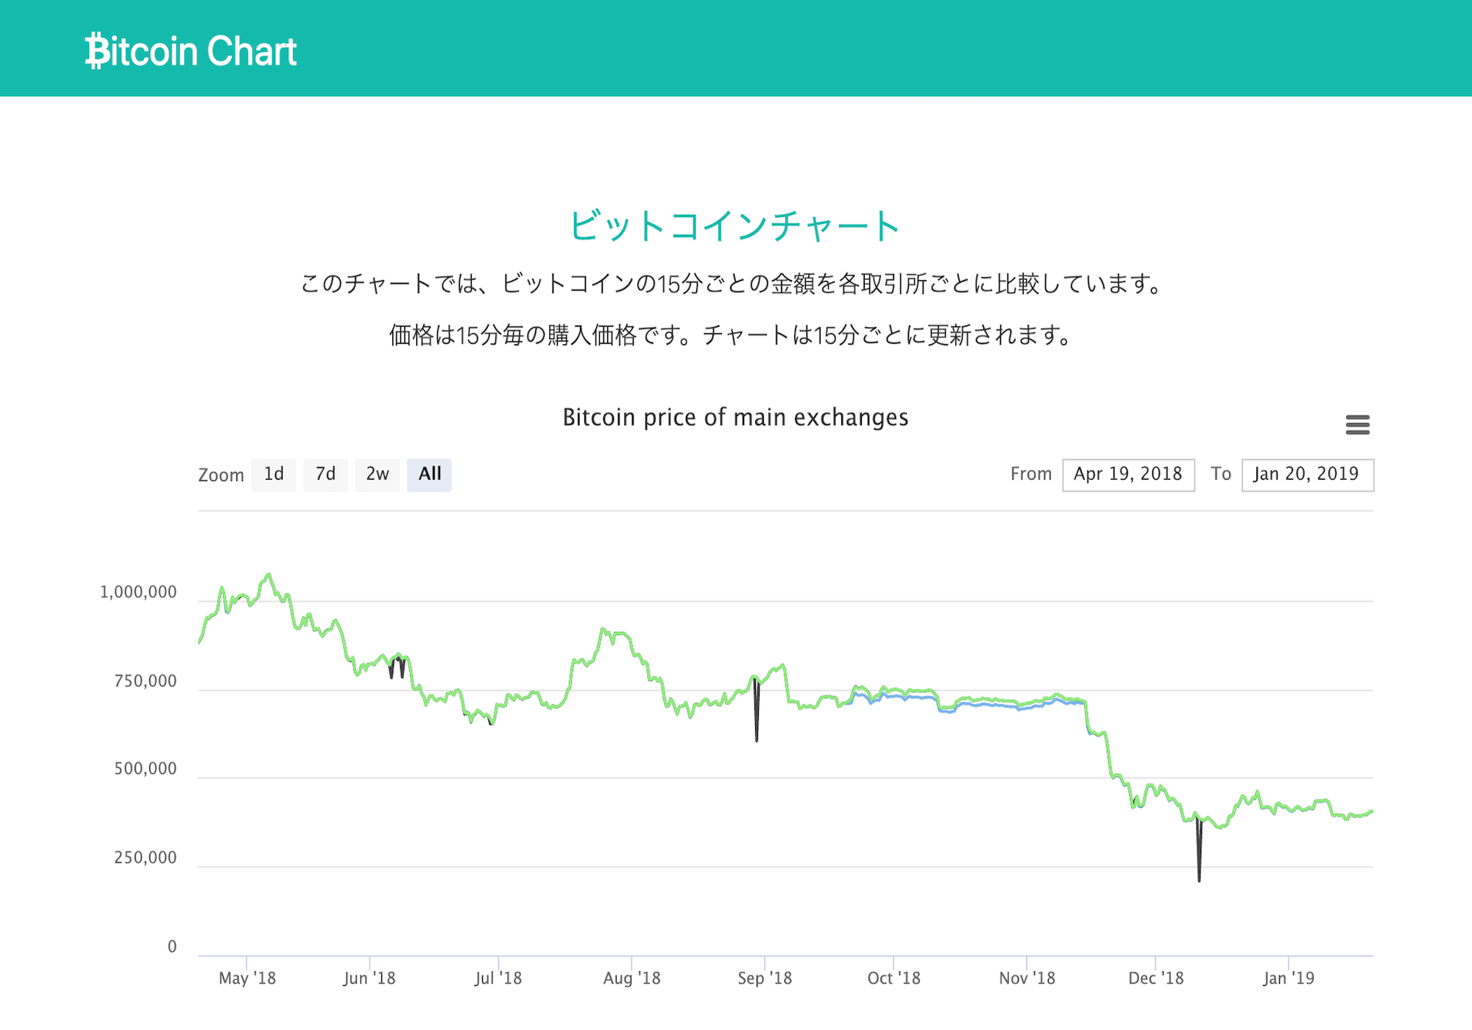The image size is (1472, 1030).
Task: Click the title "Bitcoin price of main exchanges"
Action: click(735, 416)
